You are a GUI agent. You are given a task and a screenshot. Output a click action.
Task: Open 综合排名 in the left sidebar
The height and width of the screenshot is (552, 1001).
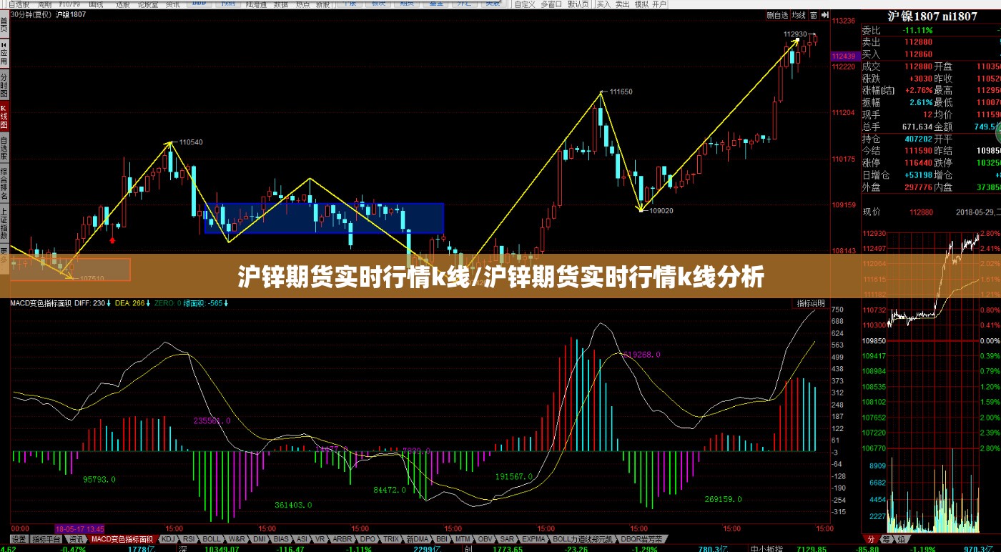pyautogui.click(x=4, y=183)
